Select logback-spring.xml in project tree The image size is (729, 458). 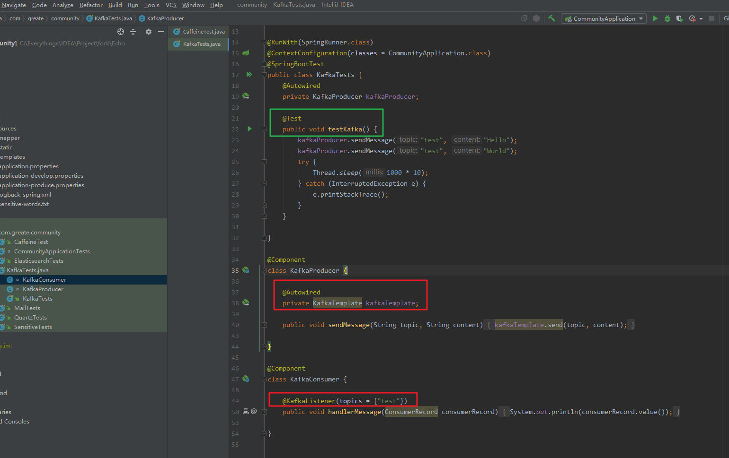pos(26,195)
